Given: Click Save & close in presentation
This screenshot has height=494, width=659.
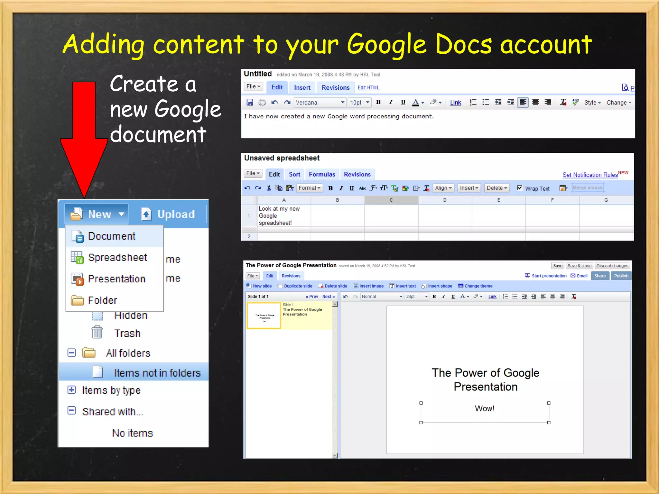Looking at the screenshot, I should tap(579, 266).
